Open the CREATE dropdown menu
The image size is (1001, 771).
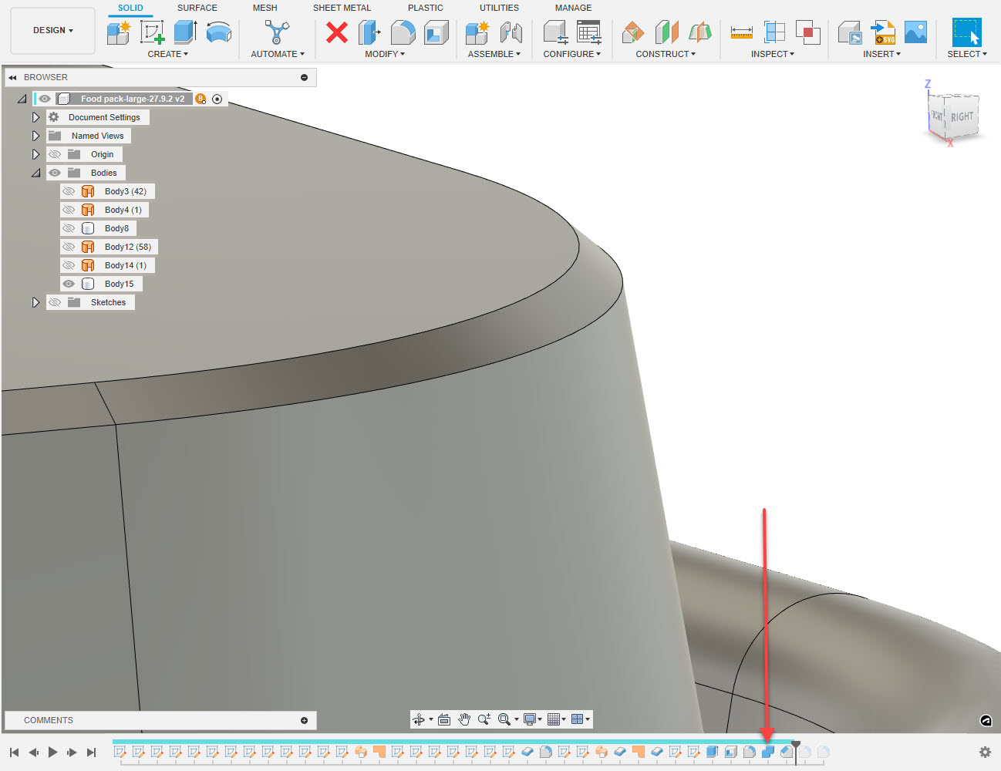pos(168,53)
